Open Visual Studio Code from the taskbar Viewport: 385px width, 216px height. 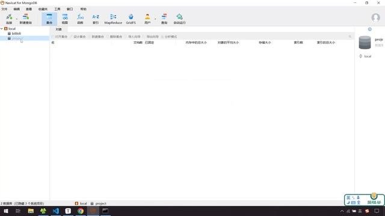56,211
